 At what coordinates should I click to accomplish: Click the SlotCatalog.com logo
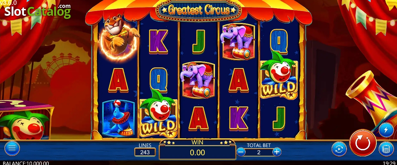point(37,11)
